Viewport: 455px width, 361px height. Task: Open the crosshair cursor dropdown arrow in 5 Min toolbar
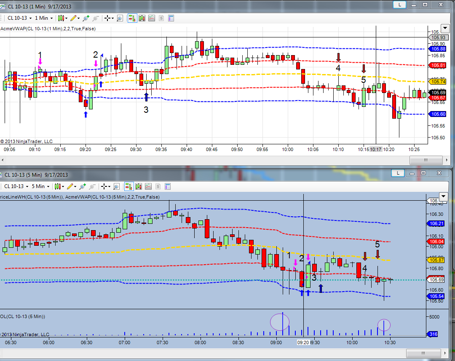click(109, 186)
